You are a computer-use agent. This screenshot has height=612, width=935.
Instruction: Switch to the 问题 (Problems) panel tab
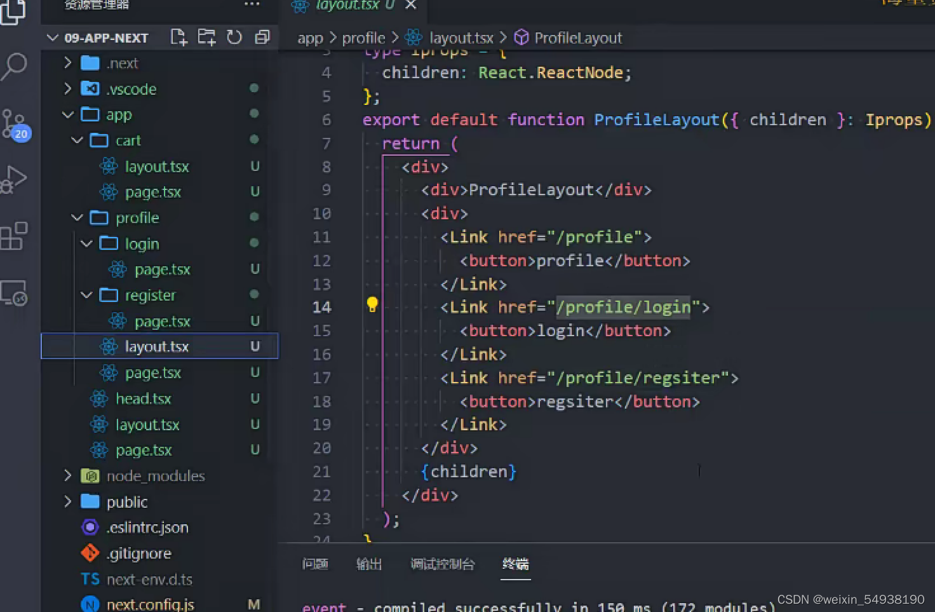(x=315, y=564)
